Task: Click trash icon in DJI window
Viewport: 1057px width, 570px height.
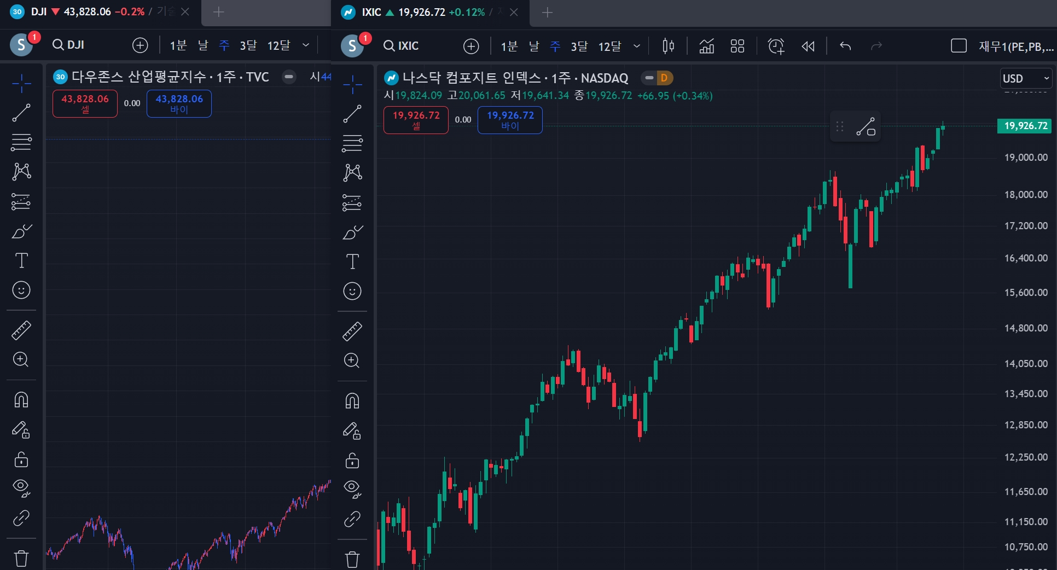Action: coord(21,558)
